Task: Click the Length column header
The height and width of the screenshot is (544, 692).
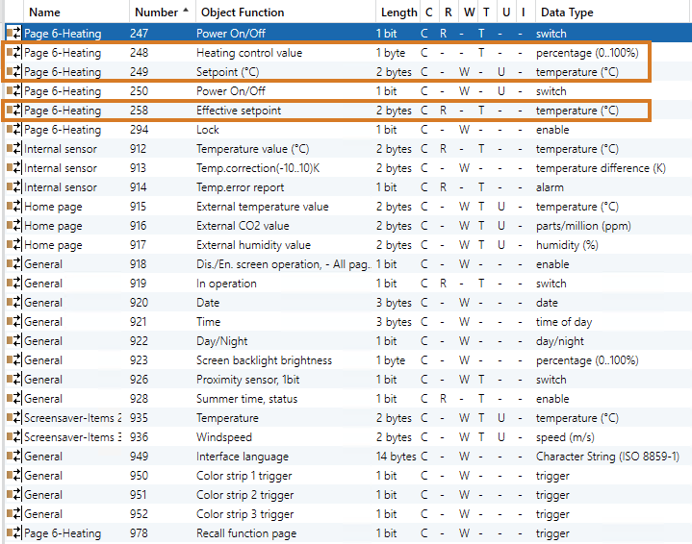Action: 398,12
